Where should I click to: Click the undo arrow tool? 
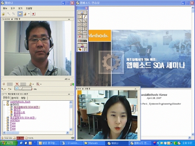click(84, 32)
